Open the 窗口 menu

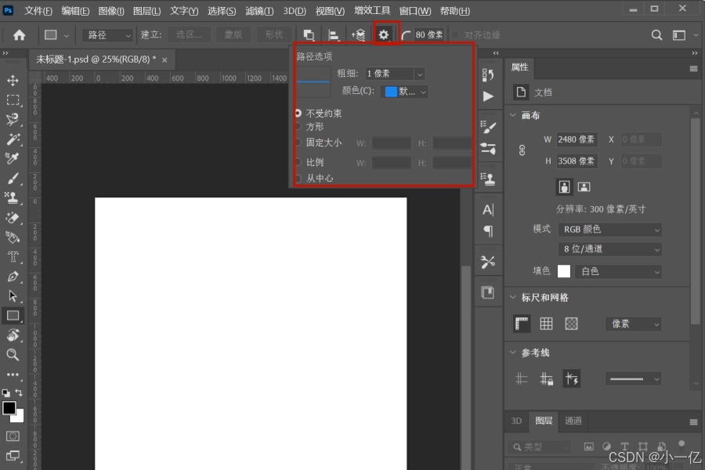[x=415, y=11]
